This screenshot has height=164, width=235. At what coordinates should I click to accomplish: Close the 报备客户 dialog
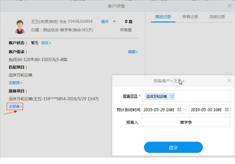tap(229, 81)
